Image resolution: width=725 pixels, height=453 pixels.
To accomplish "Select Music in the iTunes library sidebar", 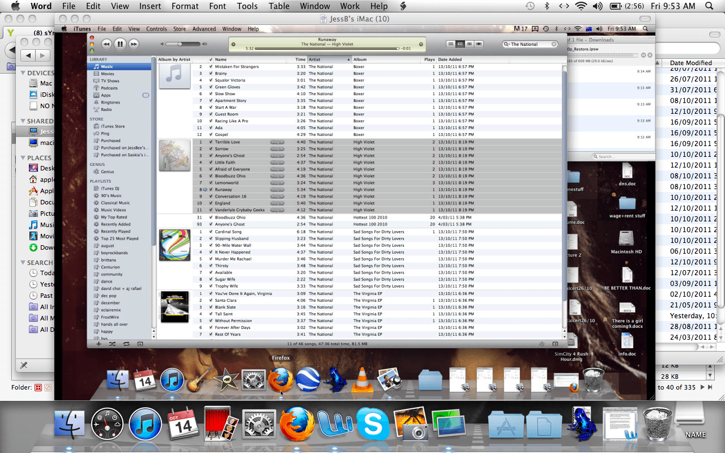I will [119, 66].
